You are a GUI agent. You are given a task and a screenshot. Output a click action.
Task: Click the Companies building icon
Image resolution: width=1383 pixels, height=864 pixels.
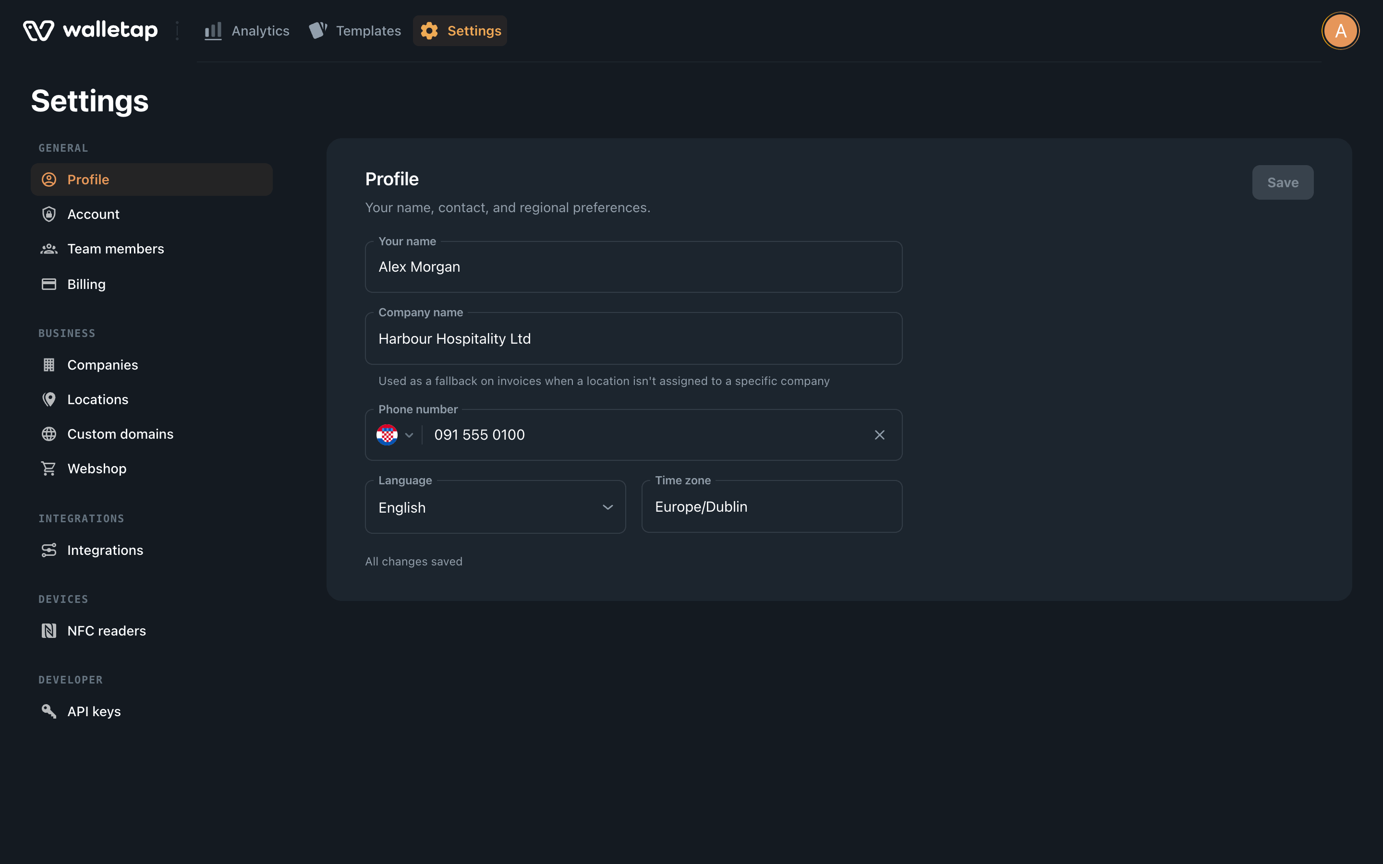click(49, 365)
